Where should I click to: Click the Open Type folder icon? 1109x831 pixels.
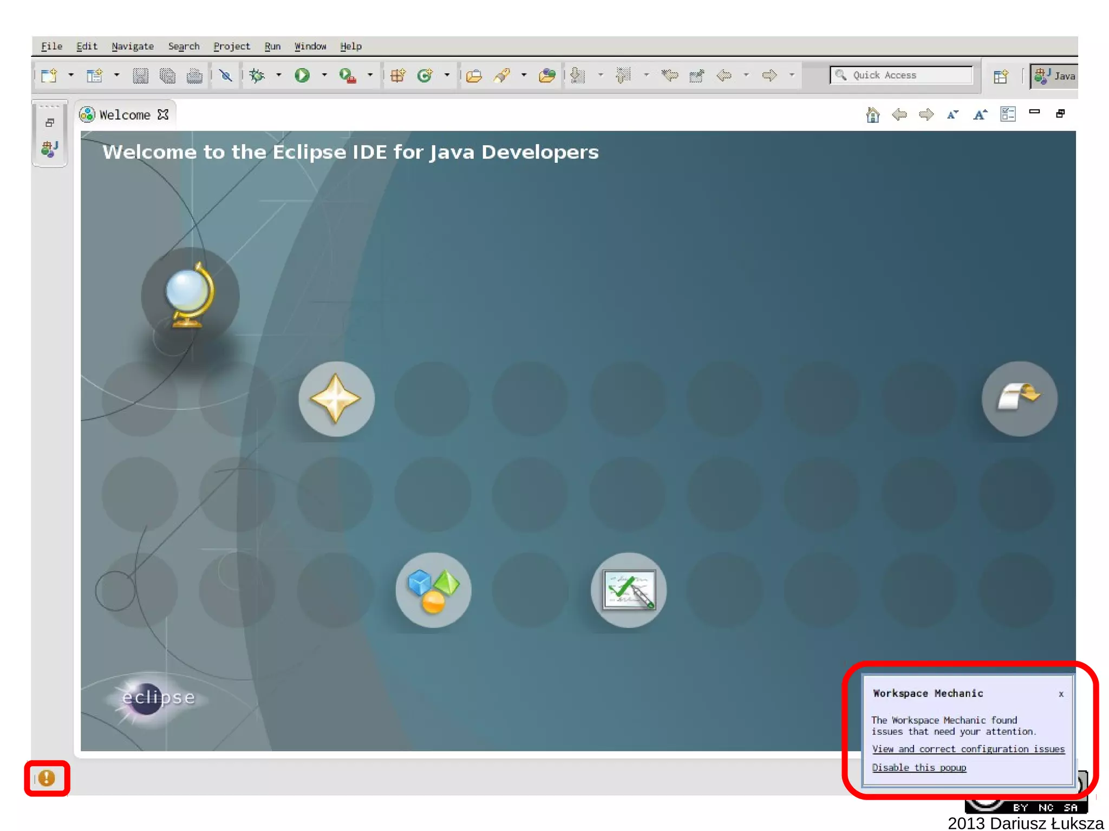(474, 75)
